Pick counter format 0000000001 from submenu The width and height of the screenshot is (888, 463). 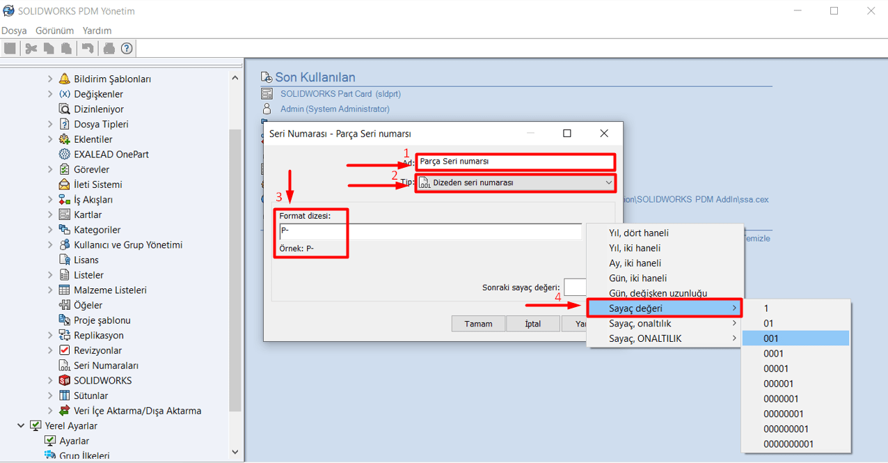pos(796,444)
